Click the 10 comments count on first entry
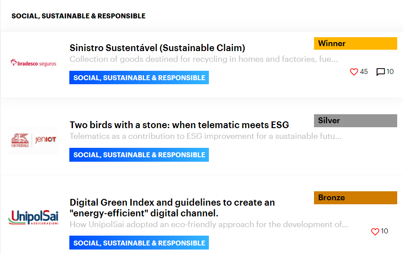This screenshot has width=403, height=254. click(390, 72)
